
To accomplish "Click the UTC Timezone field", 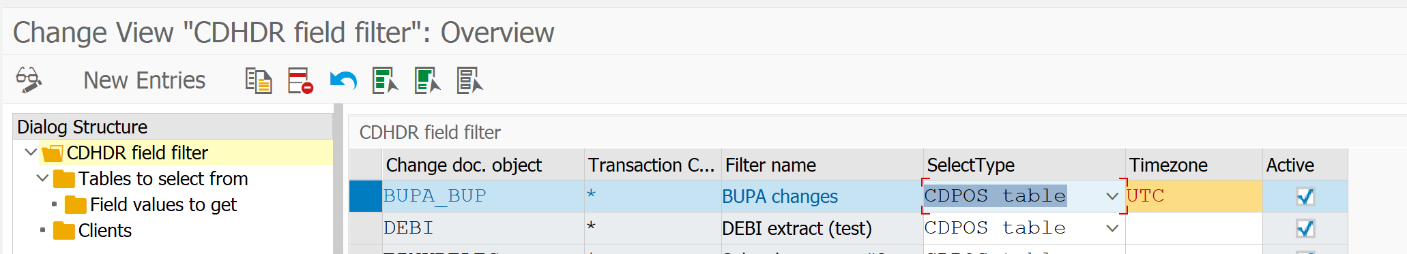I will click(1193, 196).
